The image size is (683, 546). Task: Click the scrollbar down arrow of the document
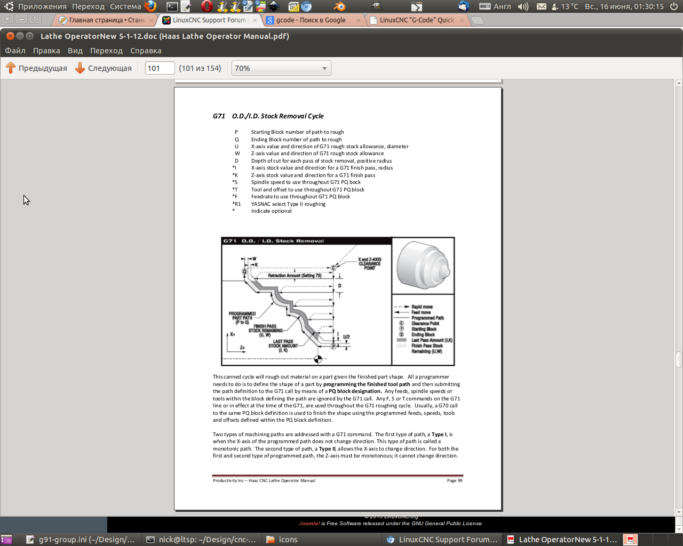click(x=679, y=512)
